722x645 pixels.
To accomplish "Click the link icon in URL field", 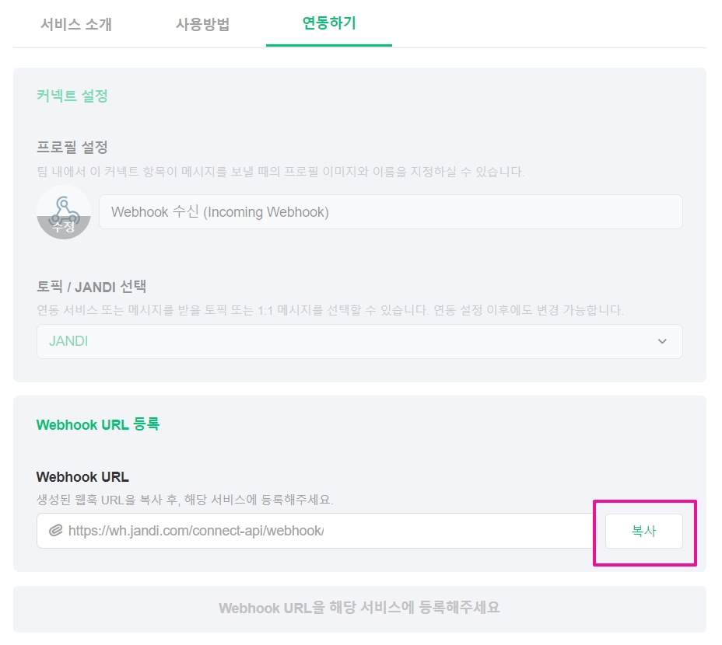I will (54, 531).
